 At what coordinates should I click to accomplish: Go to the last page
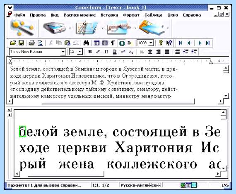coord(208,43)
